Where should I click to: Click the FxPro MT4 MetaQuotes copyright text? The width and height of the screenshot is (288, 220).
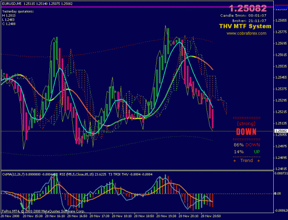point(43,211)
